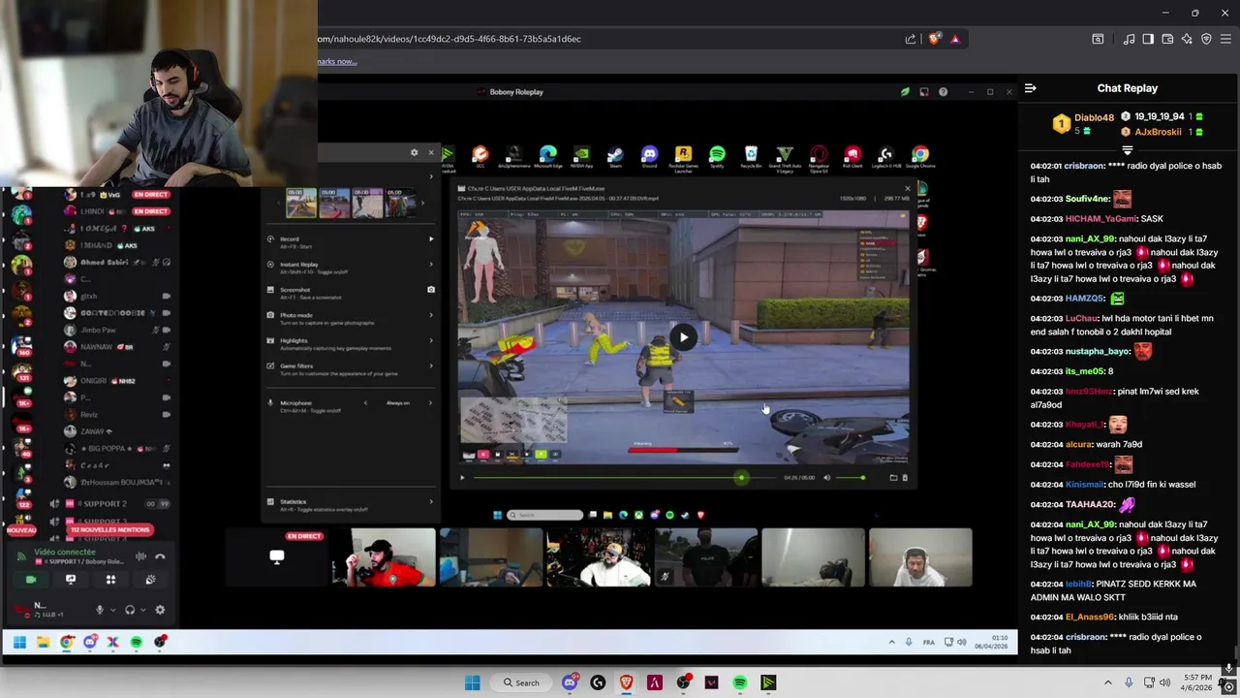This screenshot has height=698, width=1240.
Task: Show more gallery thumbnails with right arrow
Action: [421, 203]
